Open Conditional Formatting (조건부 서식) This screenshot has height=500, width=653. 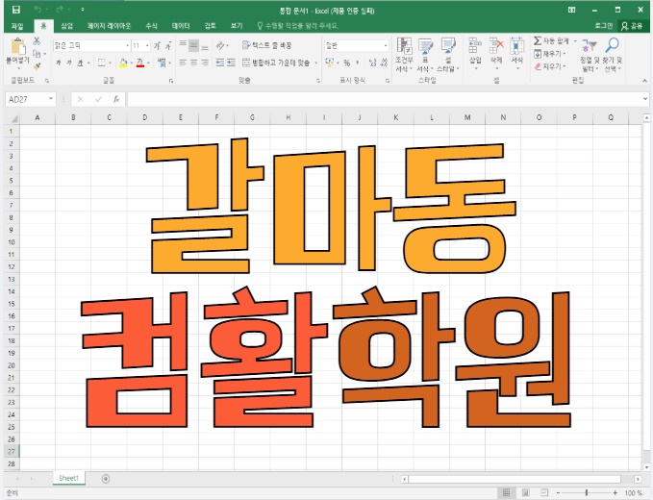(x=404, y=54)
